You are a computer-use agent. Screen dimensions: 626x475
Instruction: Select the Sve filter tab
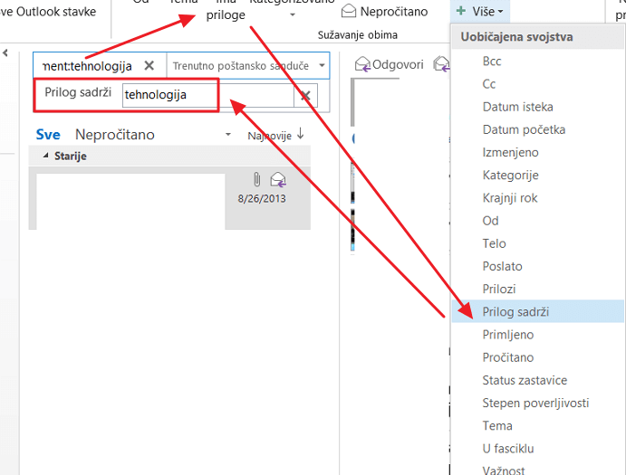[x=48, y=135]
